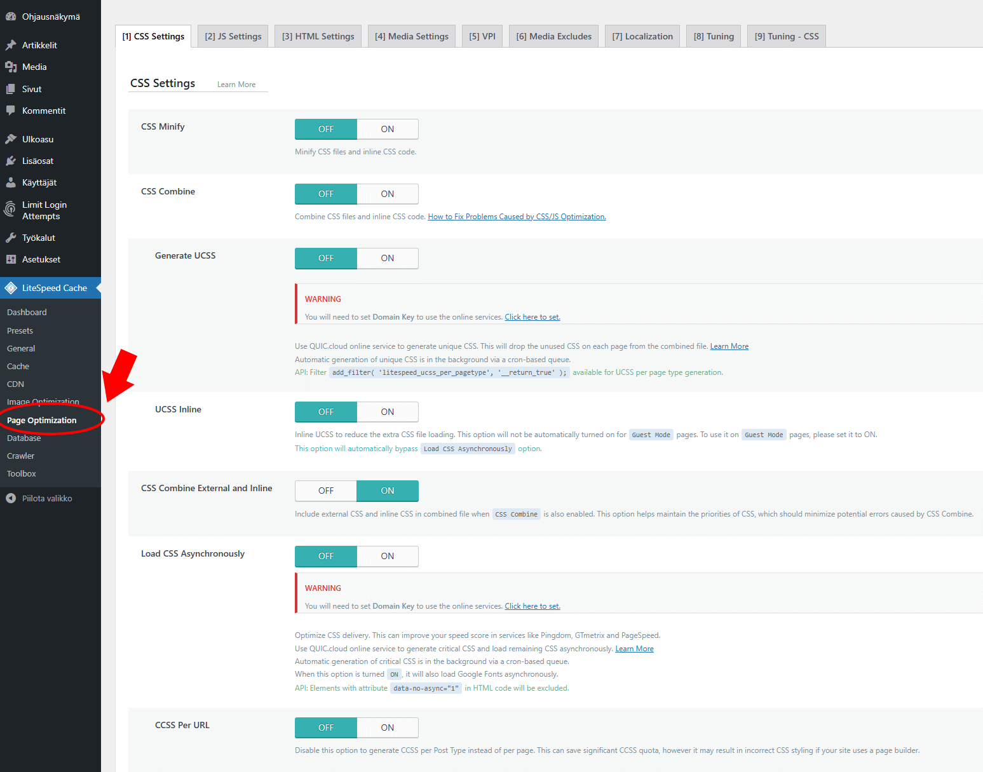The height and width of the screenshot is (772, 983).
Task: Click the Ohjausnäkymä dashboard icon
Action: coord(11,17)
